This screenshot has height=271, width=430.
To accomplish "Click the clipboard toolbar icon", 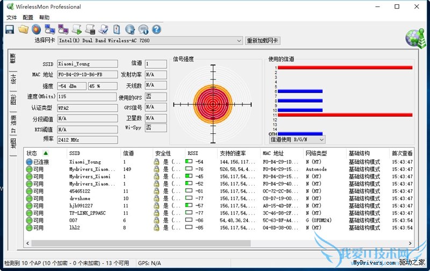I will tap(117, 30).
